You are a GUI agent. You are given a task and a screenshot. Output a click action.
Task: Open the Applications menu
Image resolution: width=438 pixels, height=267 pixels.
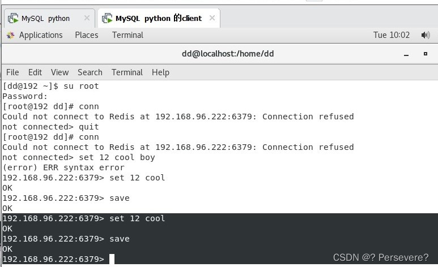[x=41, y=35]
